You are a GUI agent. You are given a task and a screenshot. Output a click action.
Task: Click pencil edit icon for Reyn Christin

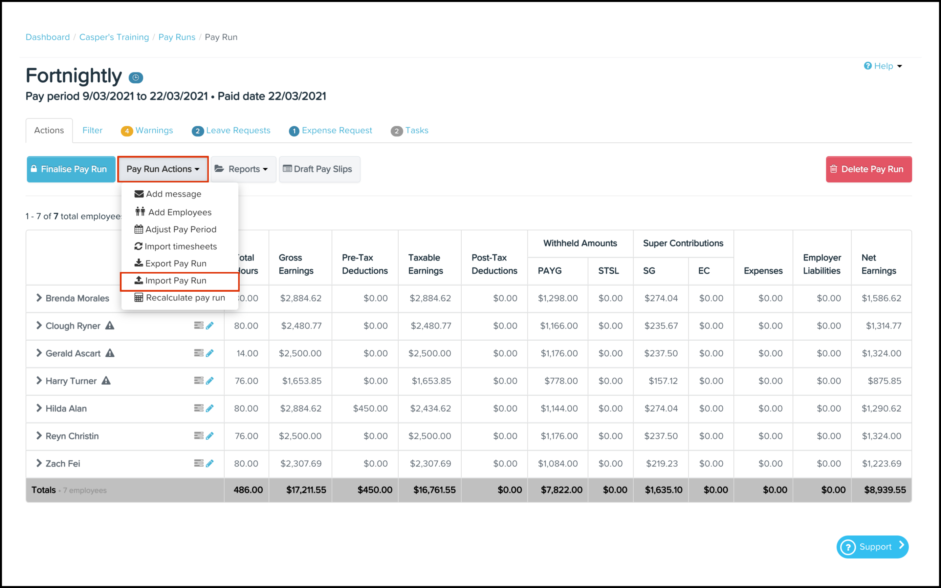210,436
